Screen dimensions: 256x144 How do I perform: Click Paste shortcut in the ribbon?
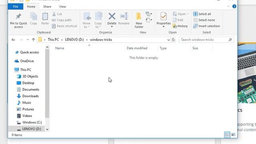coord(64,26)
